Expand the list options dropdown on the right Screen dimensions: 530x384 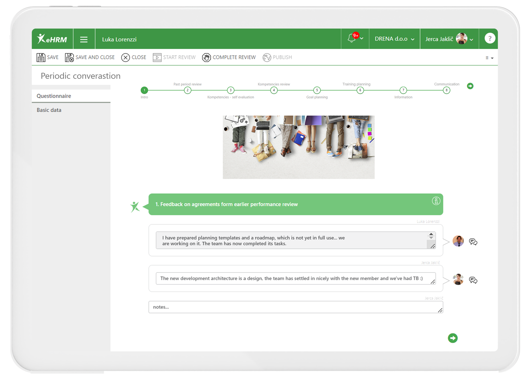click(x=489, y=58)
